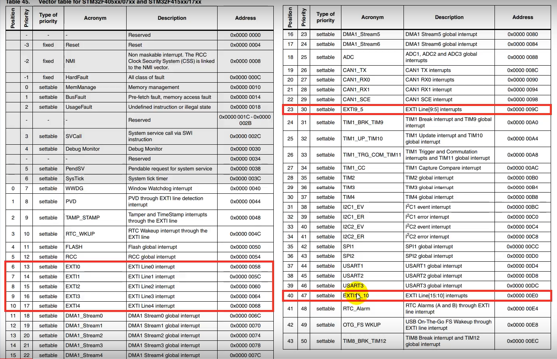Click the 'RTC_WKUP' acronym cell

click(x=95, y=234)
